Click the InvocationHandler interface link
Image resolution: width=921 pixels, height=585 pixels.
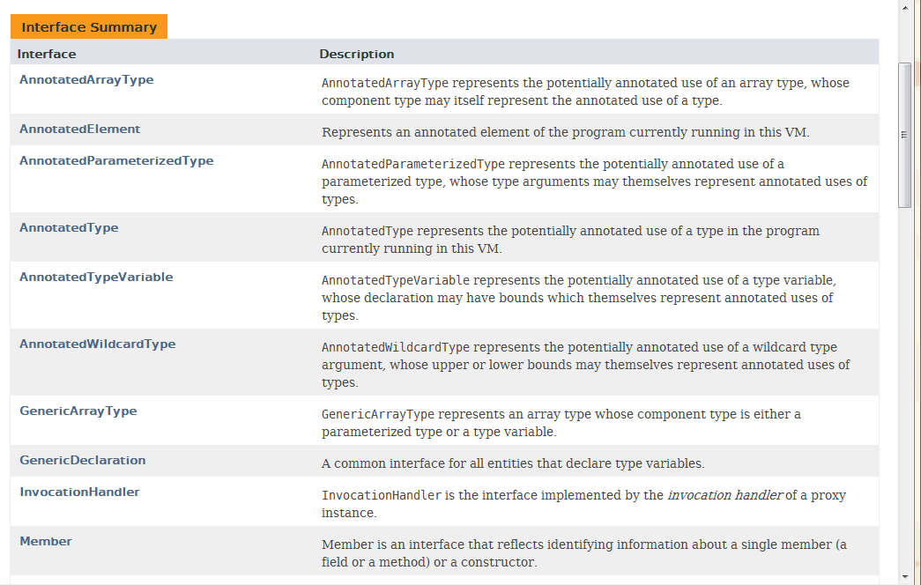[x=79, y=492]
